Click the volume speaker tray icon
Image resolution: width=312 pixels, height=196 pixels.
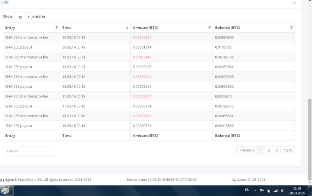pos(282,191)
